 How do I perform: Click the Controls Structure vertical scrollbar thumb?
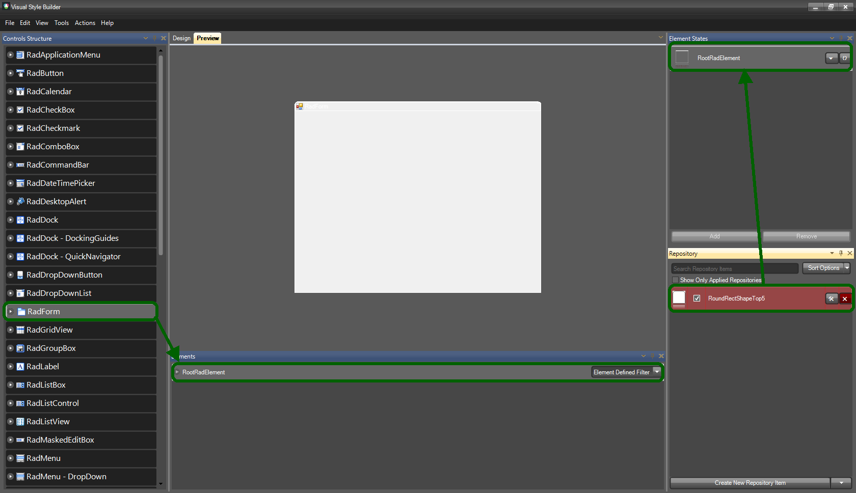(x=161, y=155)
